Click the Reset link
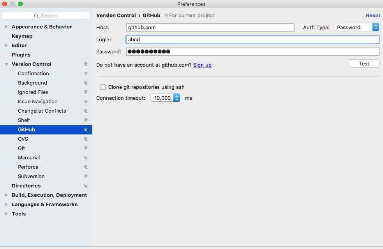The width and height of the screenshot is (383, 249). (373, 16)
